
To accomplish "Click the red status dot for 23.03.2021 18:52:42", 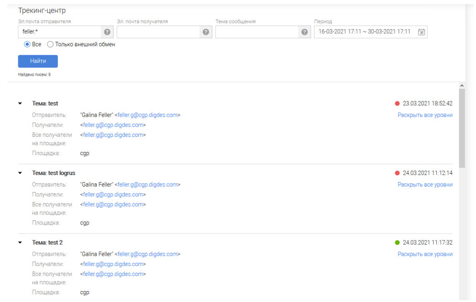I will pyautogui.click(x=397, y=104).
